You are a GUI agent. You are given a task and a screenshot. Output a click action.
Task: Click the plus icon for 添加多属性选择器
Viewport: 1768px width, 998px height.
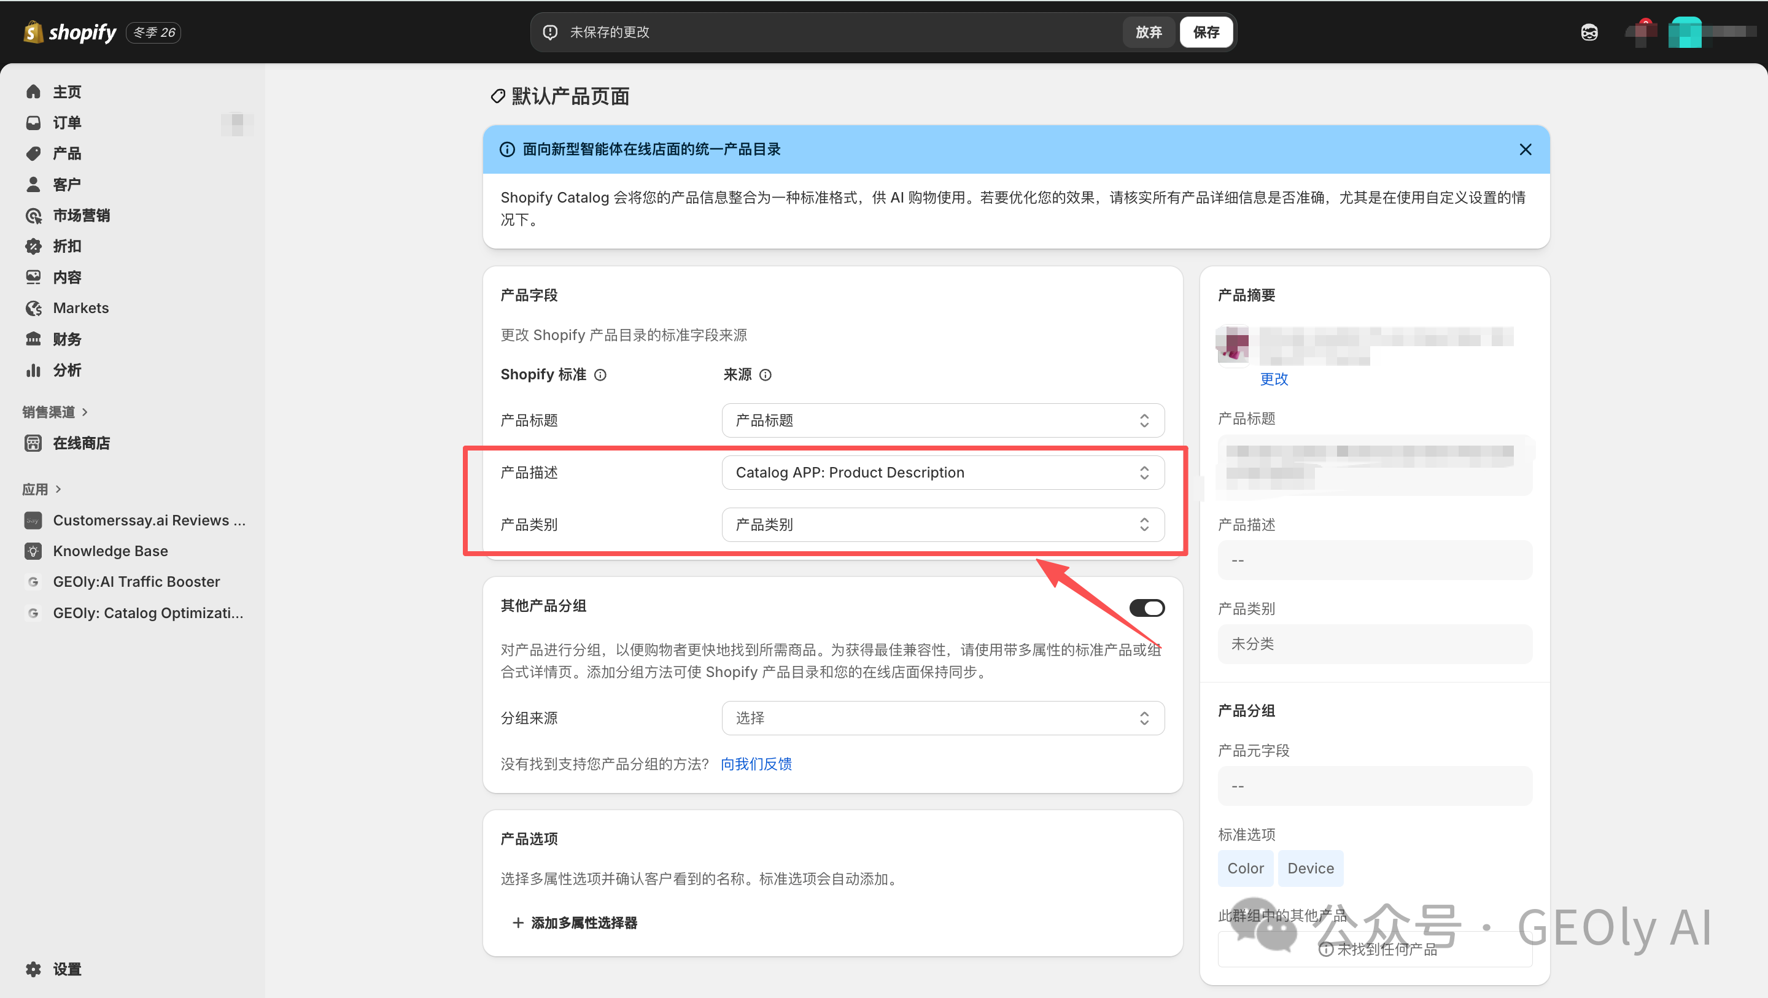(518, 923)
